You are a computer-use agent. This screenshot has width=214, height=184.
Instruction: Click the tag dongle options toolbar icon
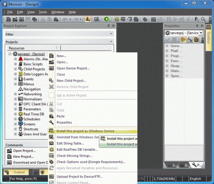(145, 19)
